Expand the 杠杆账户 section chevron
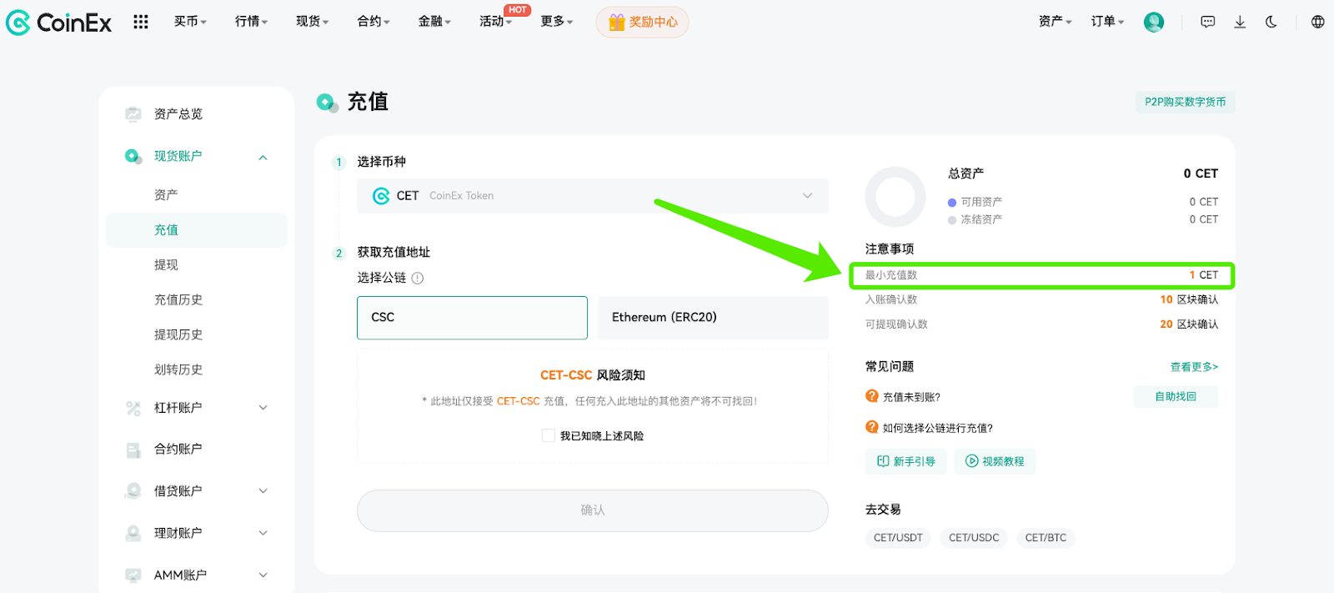The image size is (1334, 593). point(263,408)
